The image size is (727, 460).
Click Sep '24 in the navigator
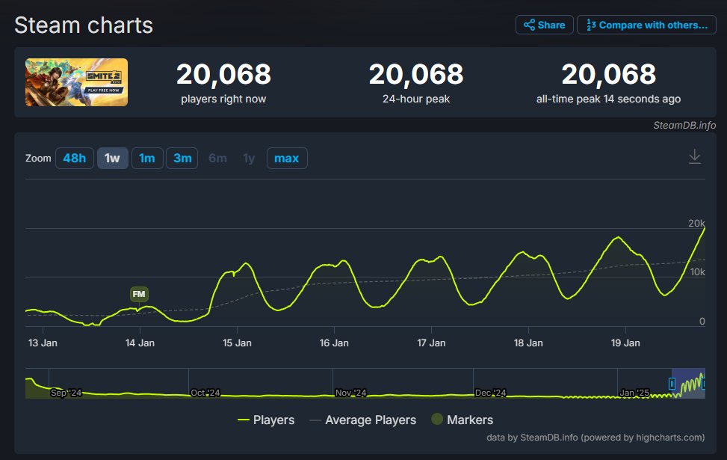66,393
